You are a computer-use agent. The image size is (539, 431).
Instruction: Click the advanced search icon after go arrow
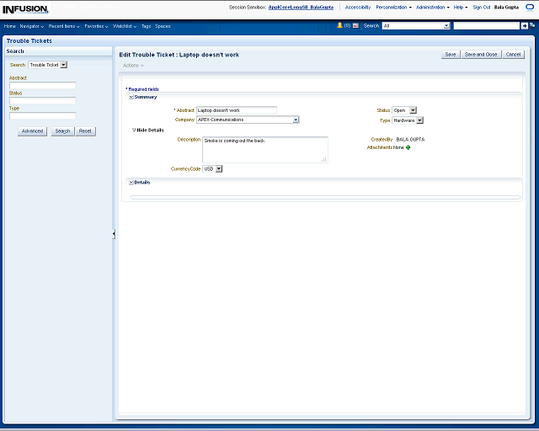click(532, 26)
